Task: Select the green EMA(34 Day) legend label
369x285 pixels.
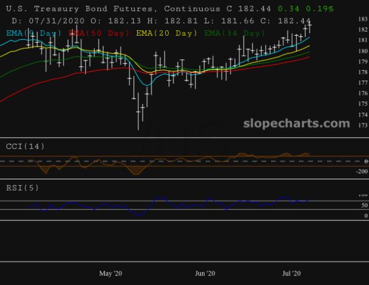Action: click(x=235, y=33)
